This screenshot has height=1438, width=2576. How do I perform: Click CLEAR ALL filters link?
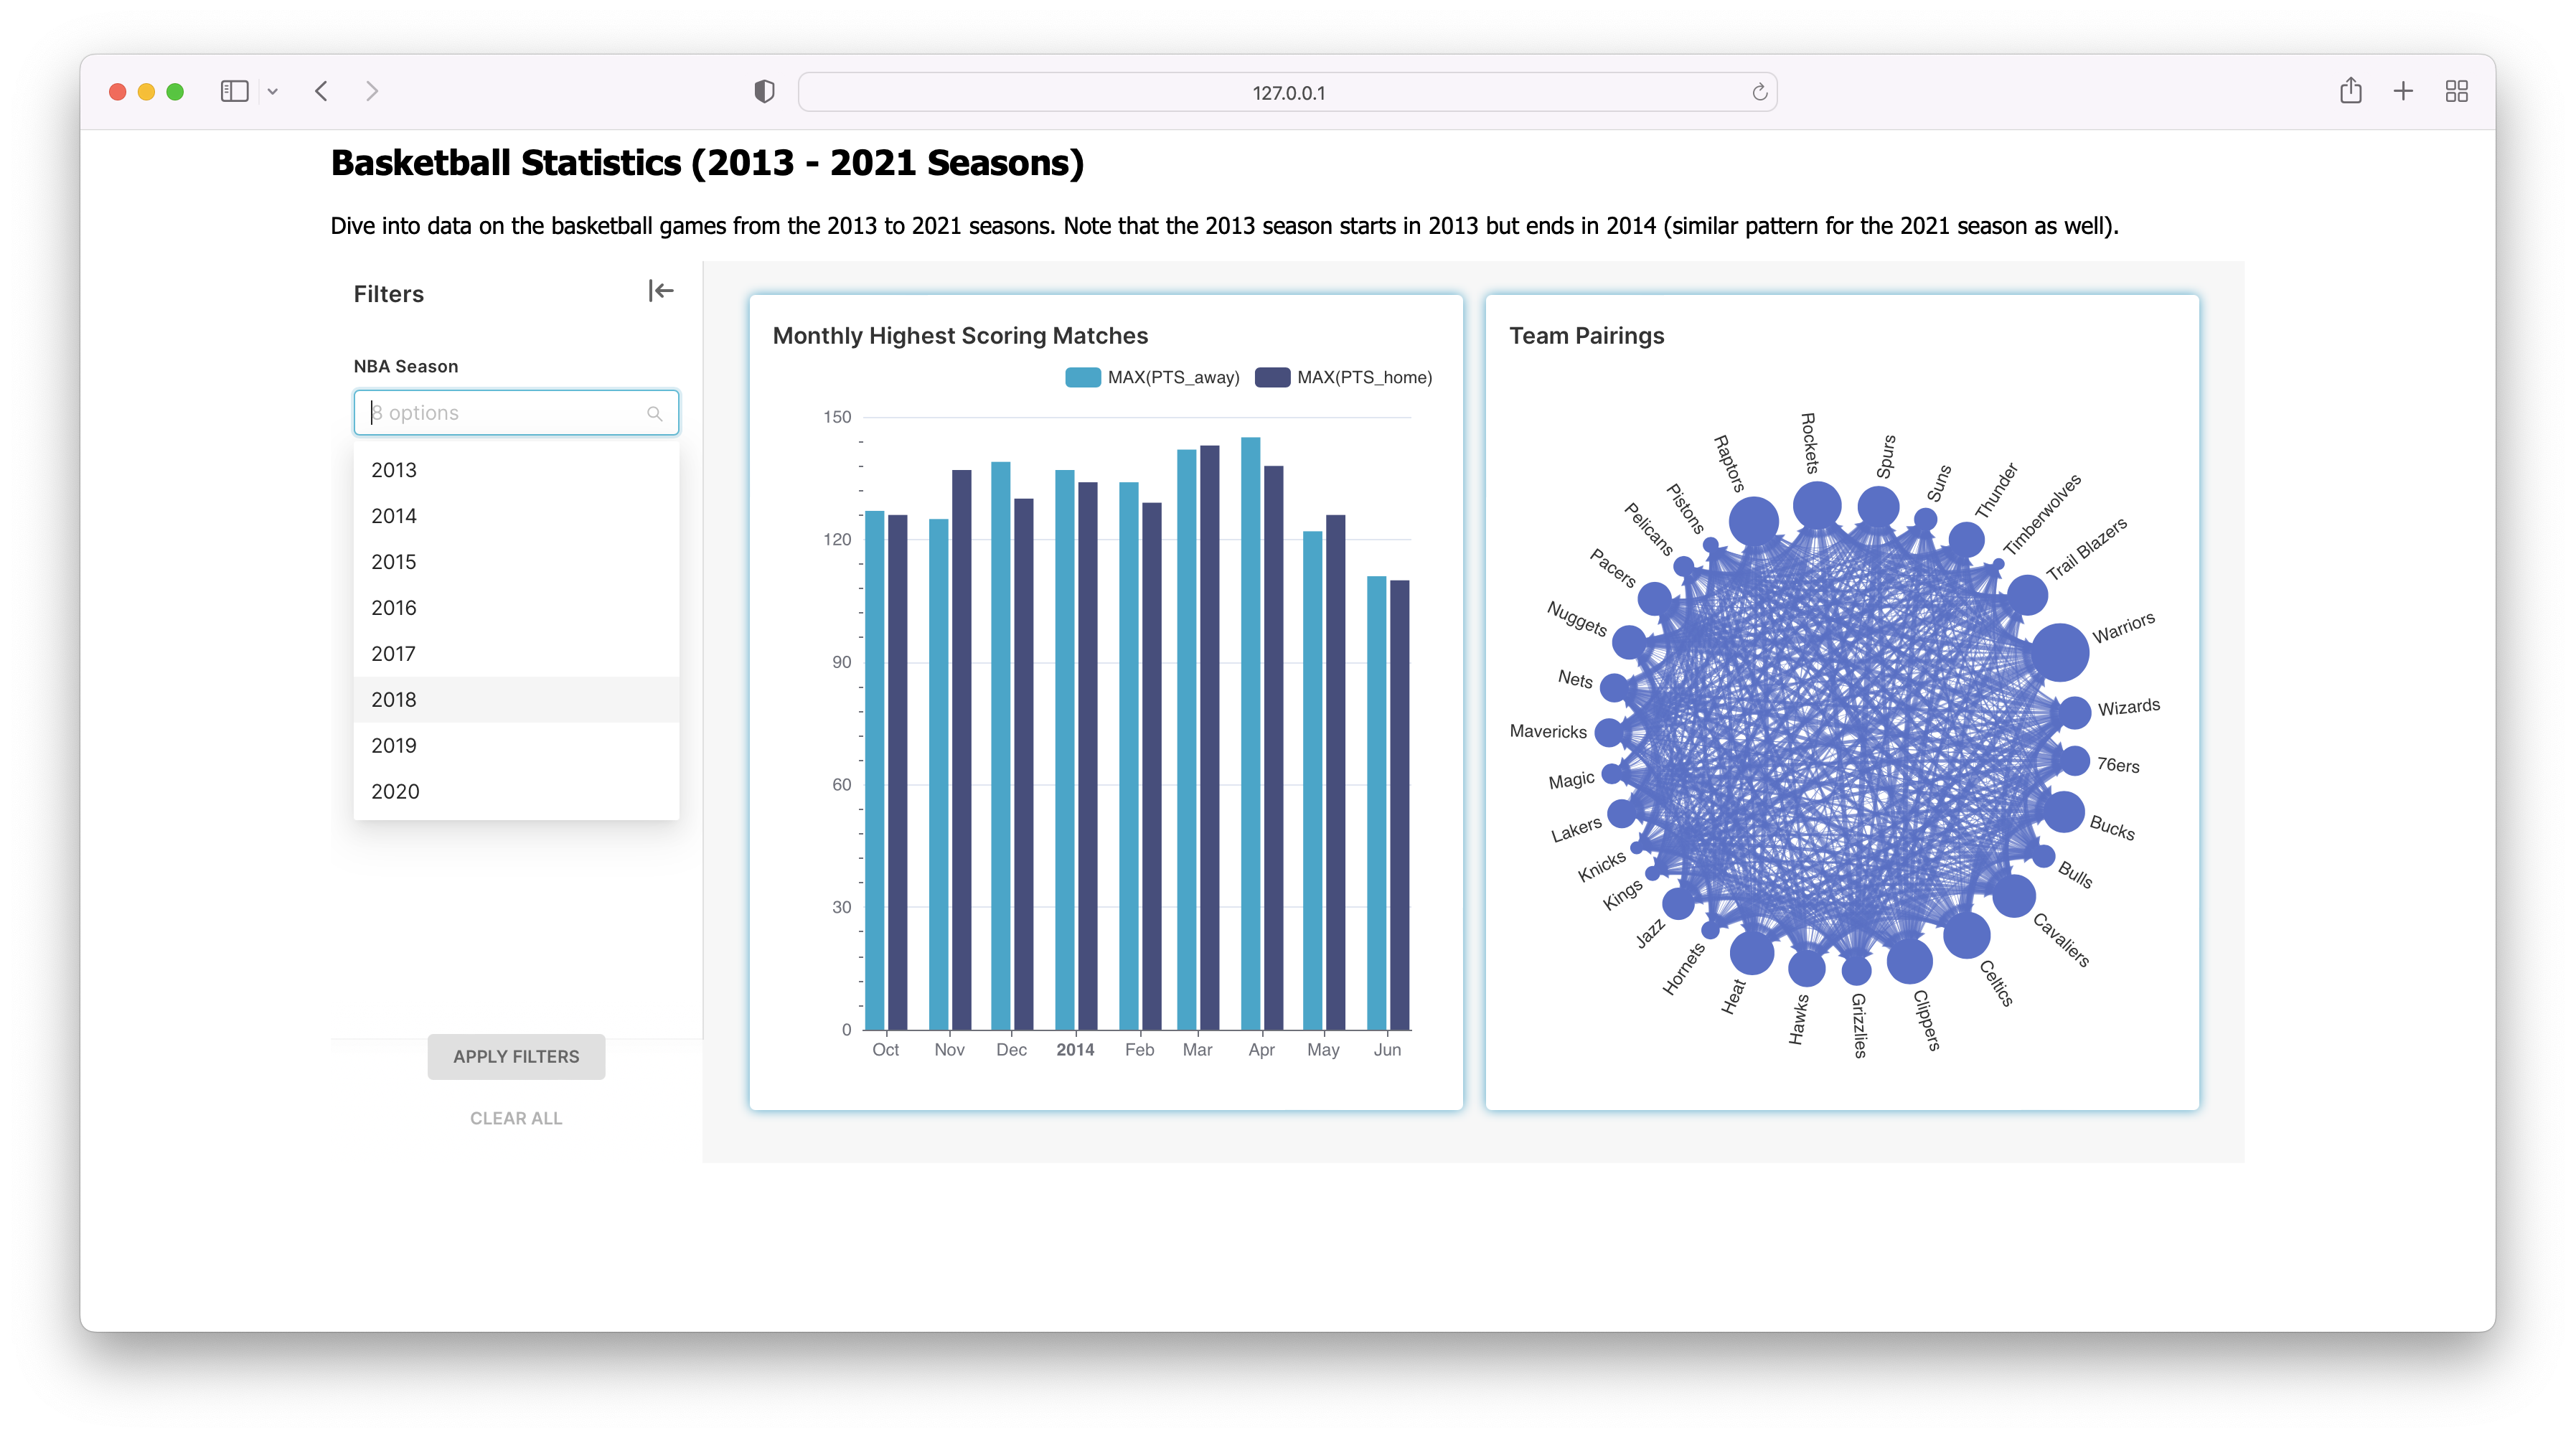click(516, 1118)
